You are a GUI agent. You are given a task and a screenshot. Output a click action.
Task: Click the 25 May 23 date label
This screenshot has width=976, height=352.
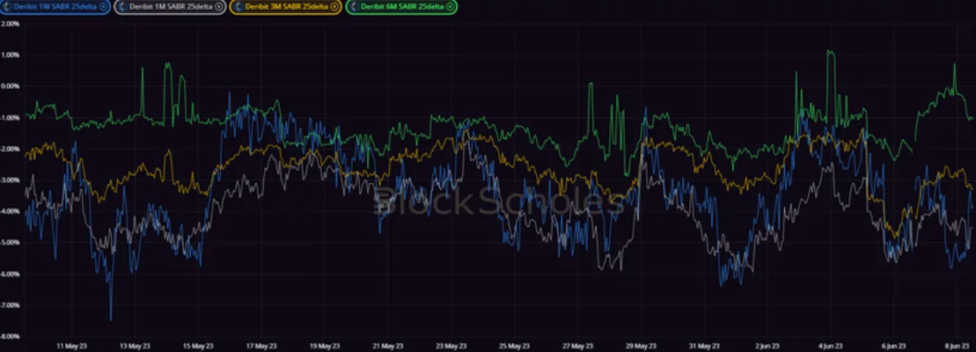click(516, 345)
